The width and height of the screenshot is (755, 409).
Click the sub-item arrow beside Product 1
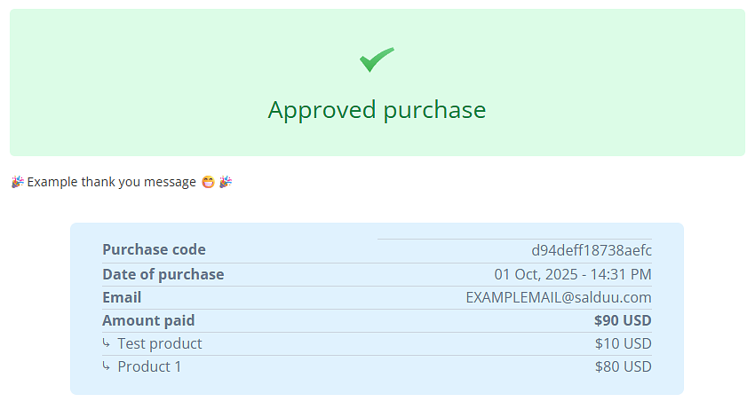click(107, 366)
